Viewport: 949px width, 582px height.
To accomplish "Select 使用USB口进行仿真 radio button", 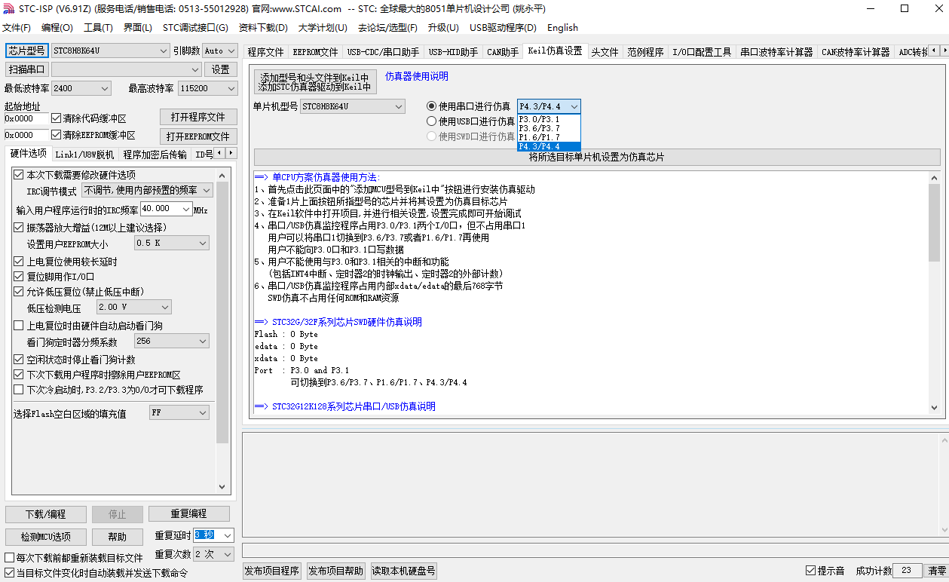I will pos(432,121).
